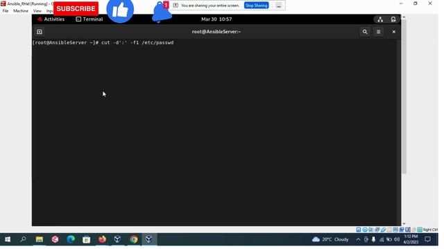This screenshot has width=444, height=249.
Task: Click the scroll up arrow of VM window
Action: pos(404,17)
